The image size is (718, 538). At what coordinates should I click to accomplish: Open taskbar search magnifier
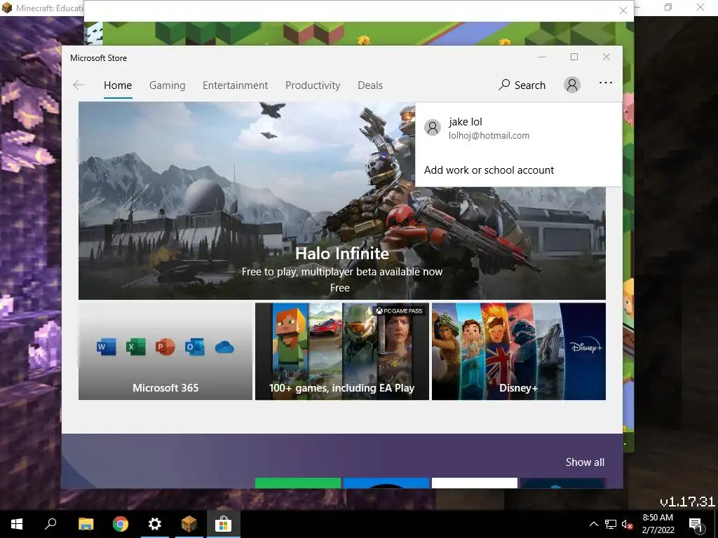pyautogui.click(x=50, y=524)
